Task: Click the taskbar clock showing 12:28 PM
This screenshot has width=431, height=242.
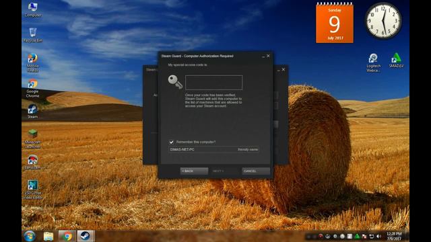Action: point(394,236)
